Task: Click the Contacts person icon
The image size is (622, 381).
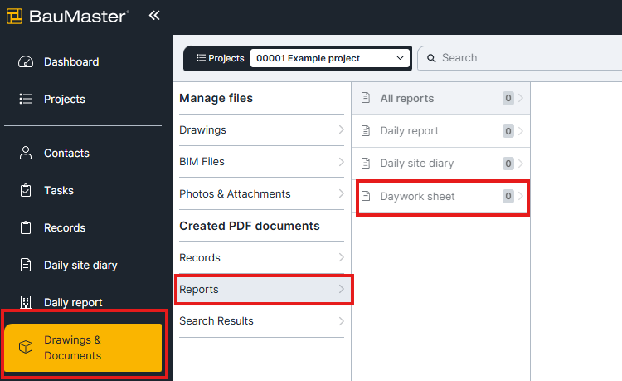Action: tap(26, 153)
